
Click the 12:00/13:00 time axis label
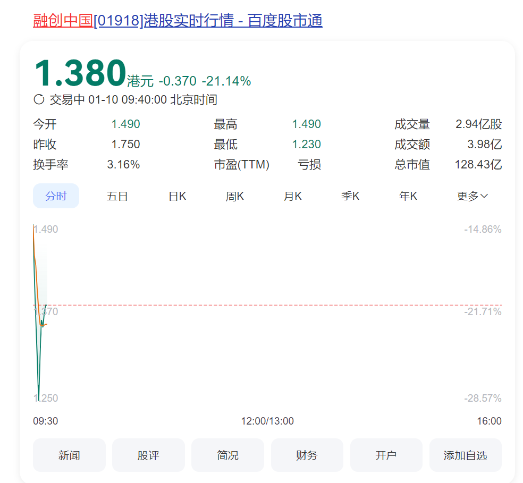pos(267,421)
